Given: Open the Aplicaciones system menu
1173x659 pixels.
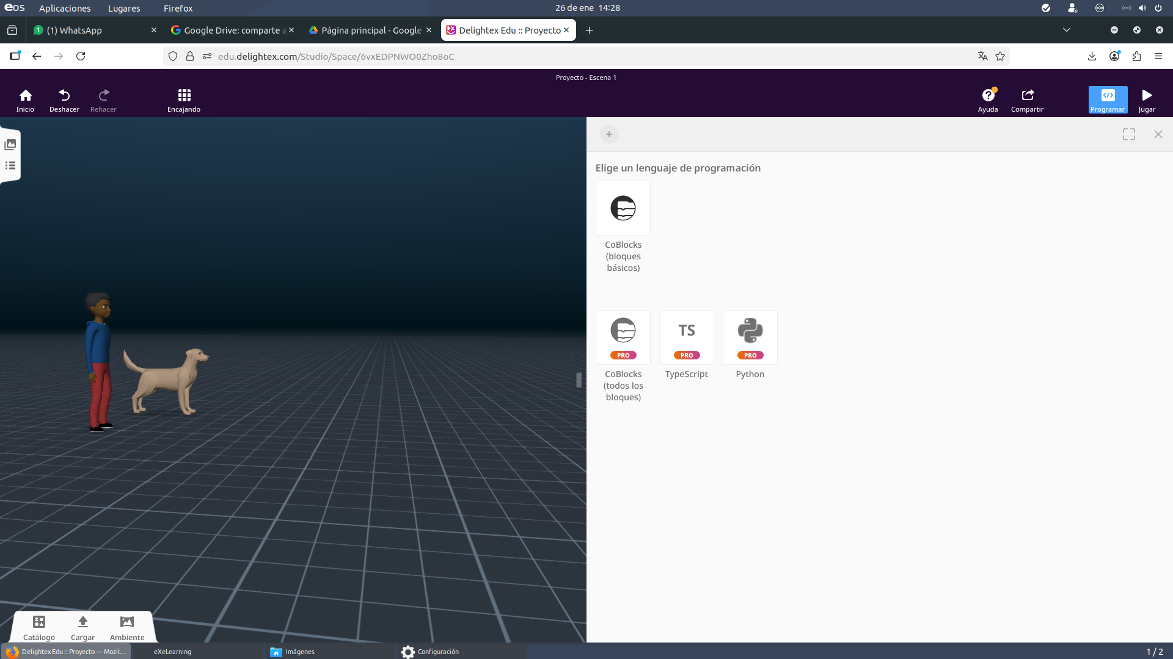Looking at the screenshot, I should point(65,8).
